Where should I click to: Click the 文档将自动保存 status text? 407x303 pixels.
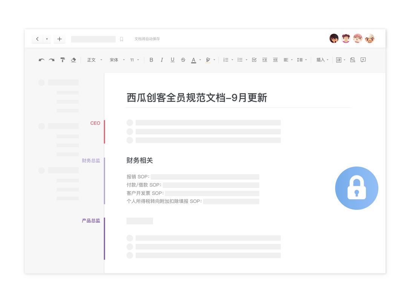[147, 39]
